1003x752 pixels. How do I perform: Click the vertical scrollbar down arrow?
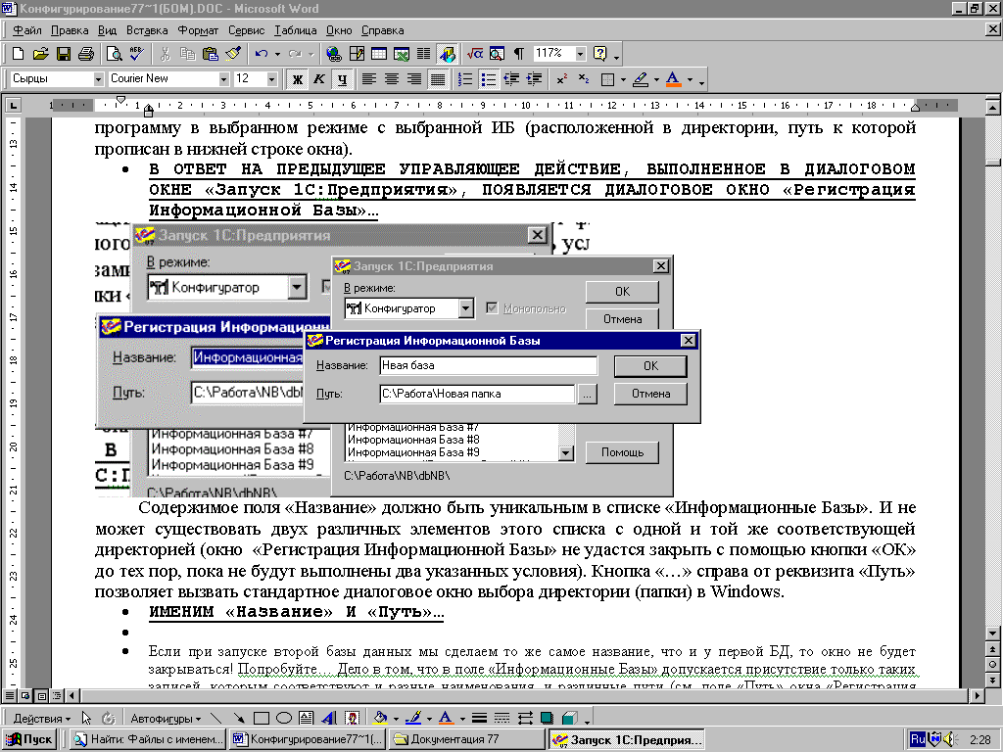(993, 634)
